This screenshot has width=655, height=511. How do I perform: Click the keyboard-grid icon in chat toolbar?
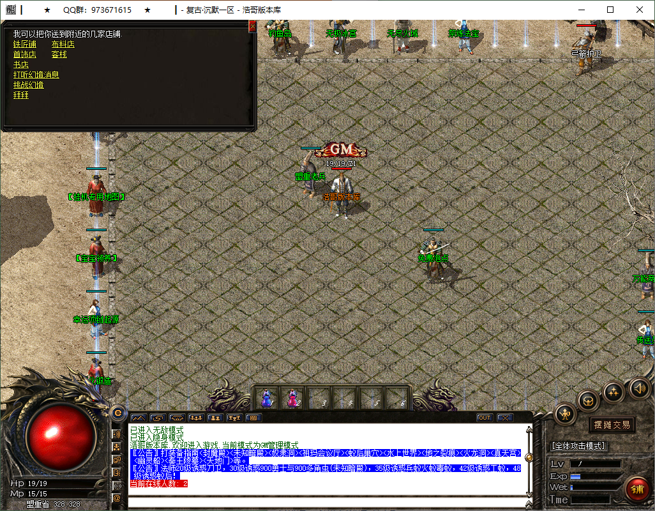253,418
